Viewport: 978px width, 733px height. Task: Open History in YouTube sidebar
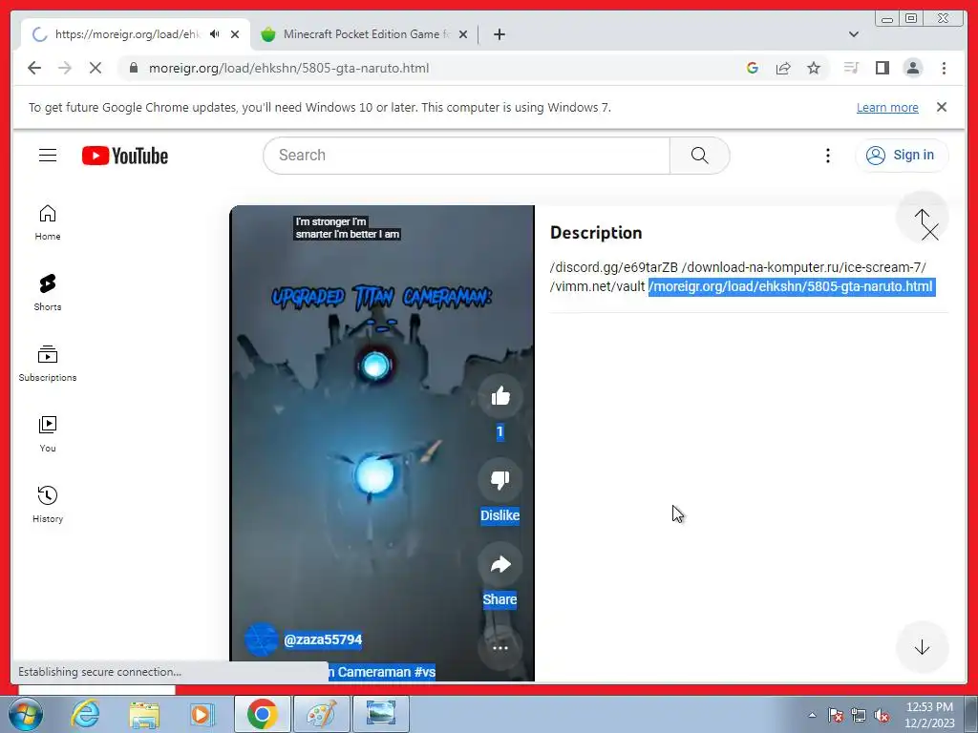pos(48,504)
